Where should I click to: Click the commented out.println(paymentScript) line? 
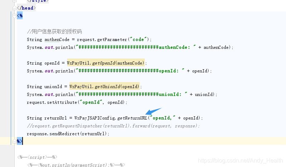click(x=76, y=165)
